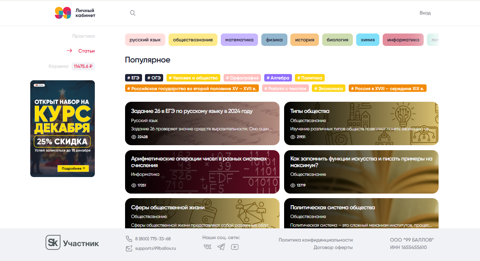Screen dimensions: 480x261
Task: Select the # ЕГЭ tag
Action: 133,78
